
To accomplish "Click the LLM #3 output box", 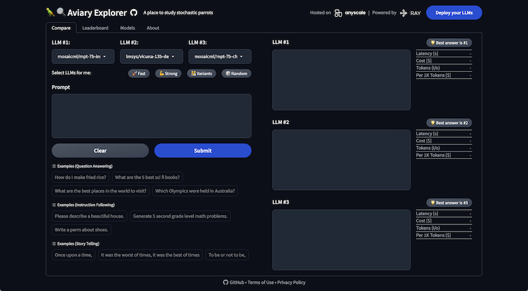I will 341,240.
